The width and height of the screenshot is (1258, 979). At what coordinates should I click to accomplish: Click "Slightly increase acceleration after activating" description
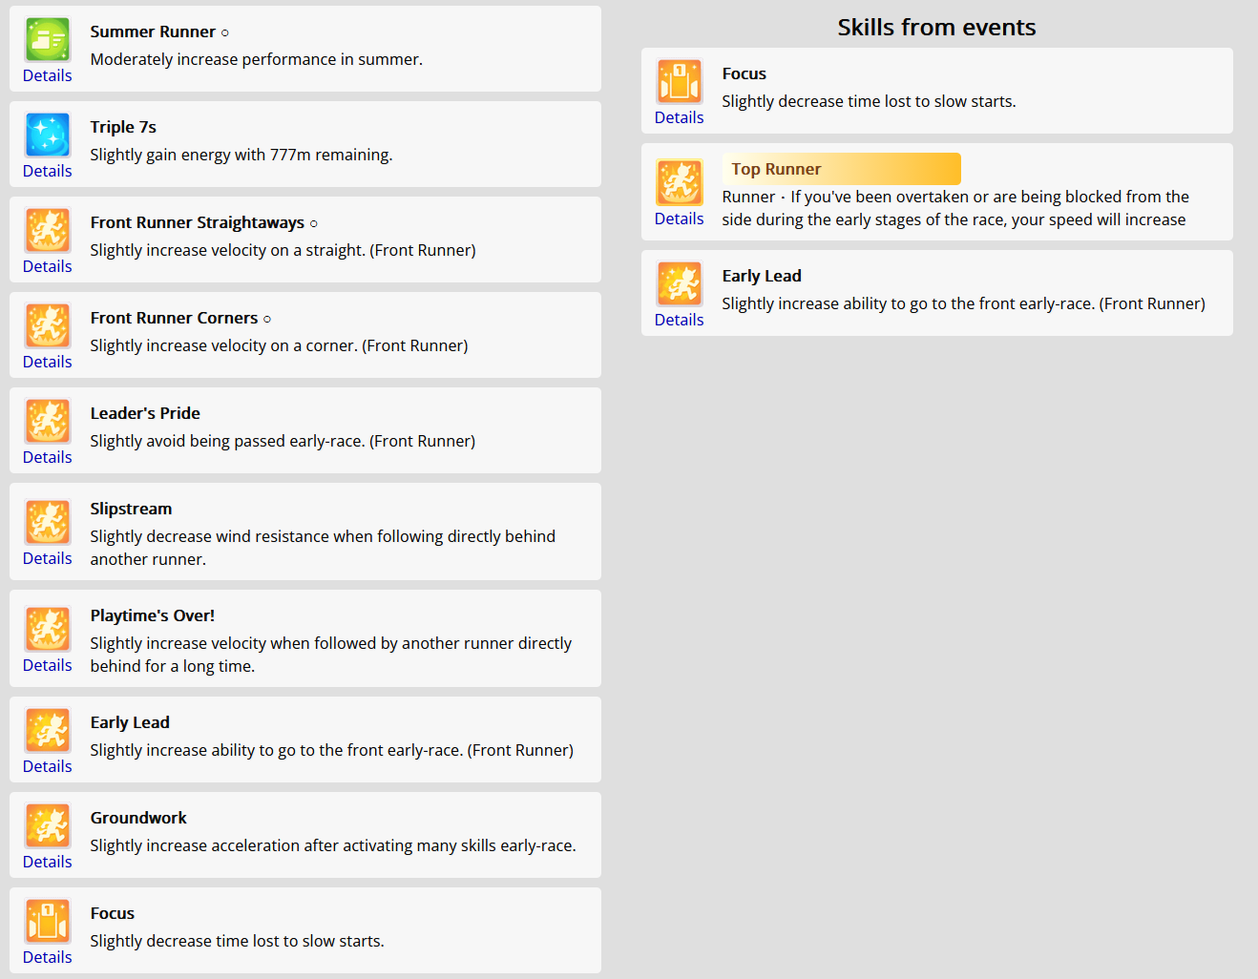[333, 845]
